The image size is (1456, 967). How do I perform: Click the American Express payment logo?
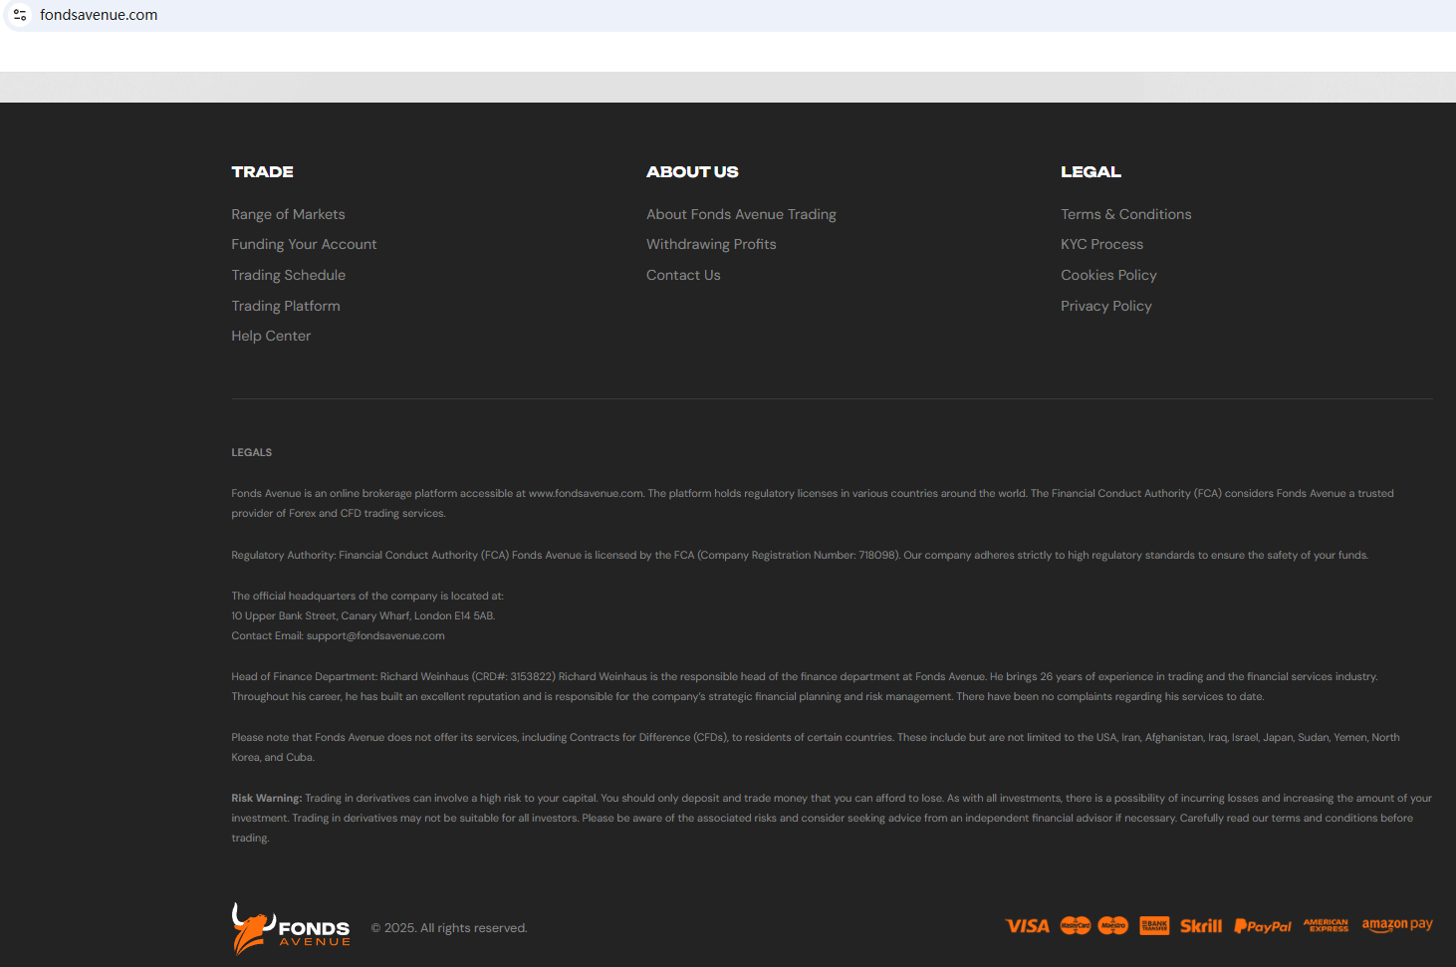tap(1327, 926)
